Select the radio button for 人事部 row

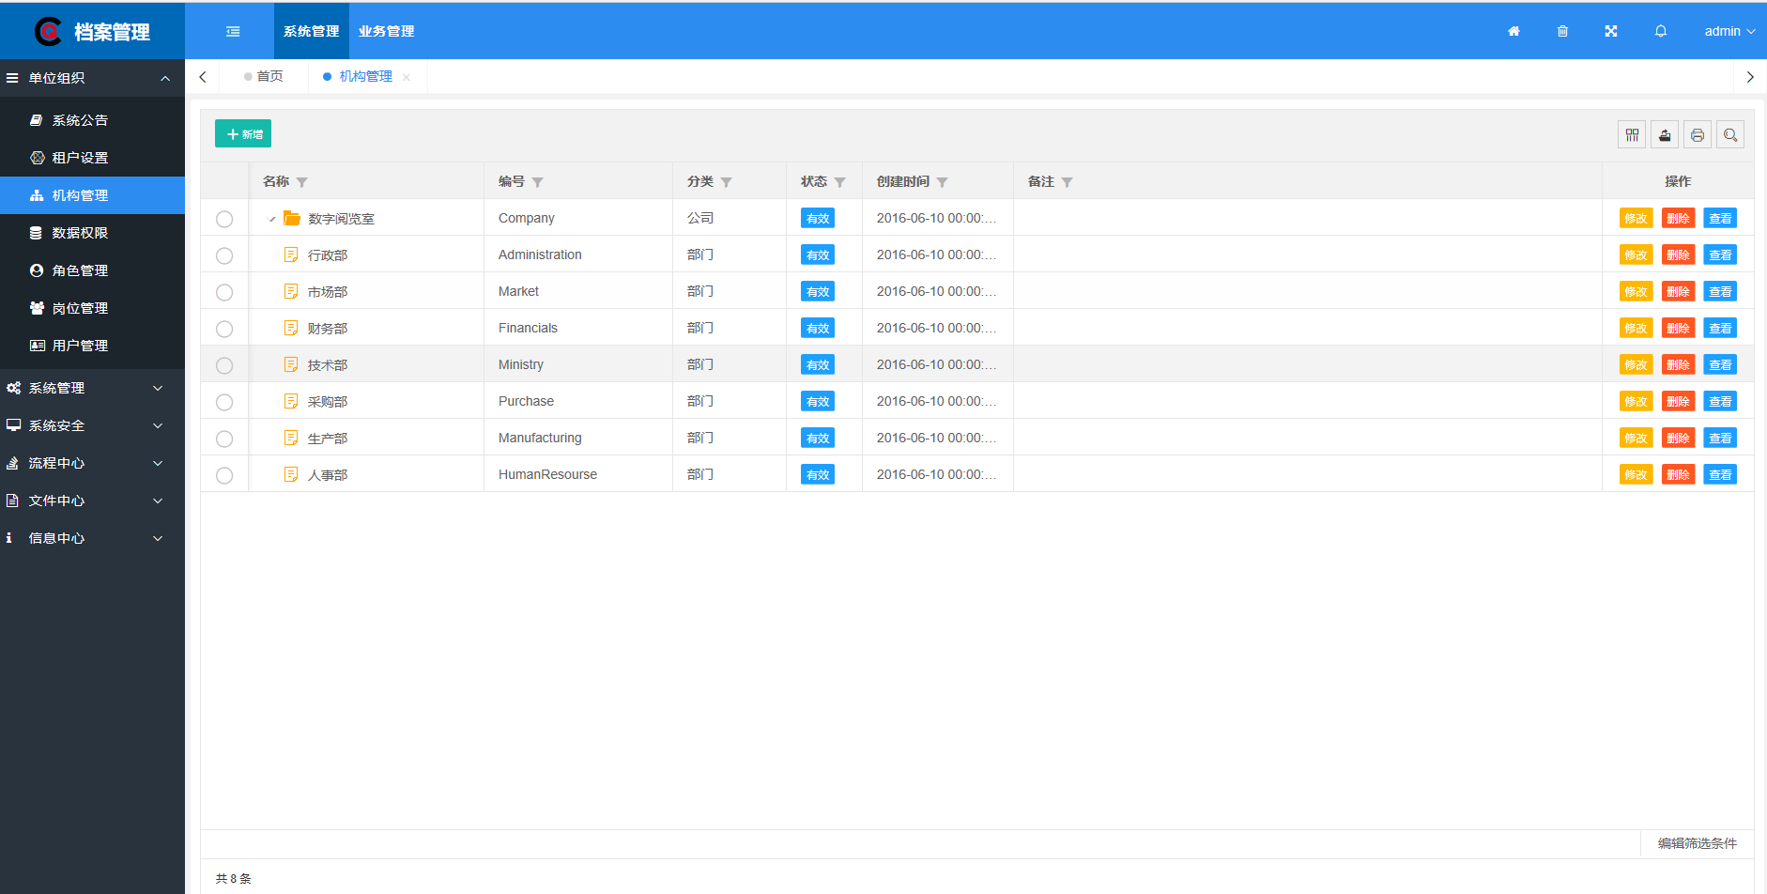click(224, 475)
